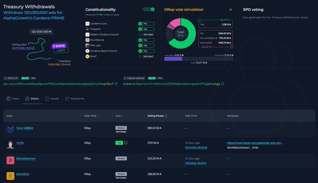318x183 pixels.
Task: Copy the governance Action ID
Action: point(116,84)
